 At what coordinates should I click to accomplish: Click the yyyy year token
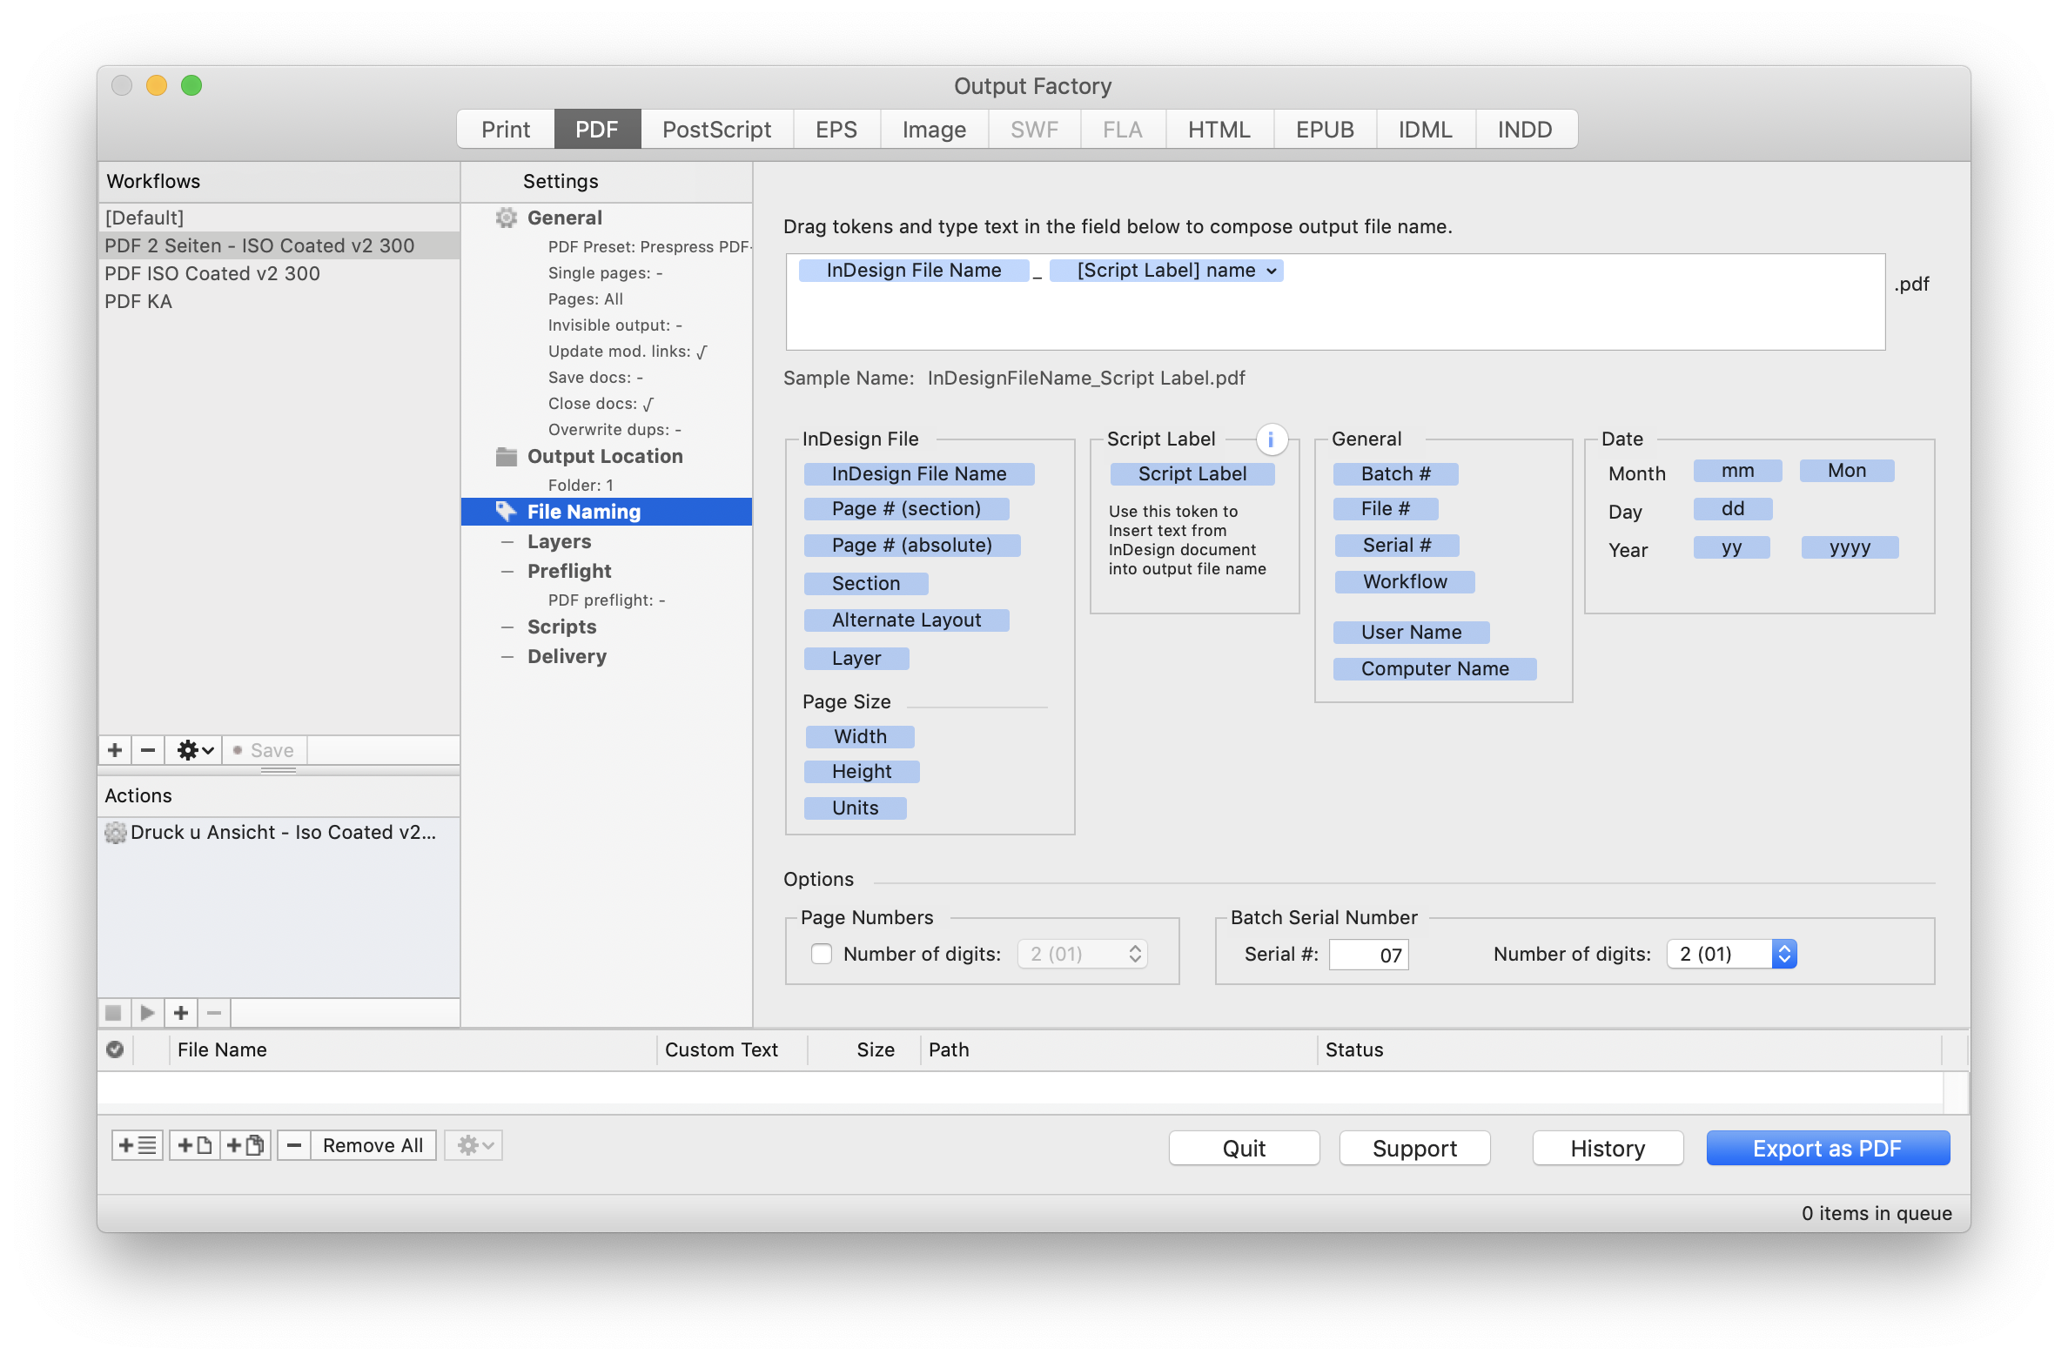(1850, 547)
